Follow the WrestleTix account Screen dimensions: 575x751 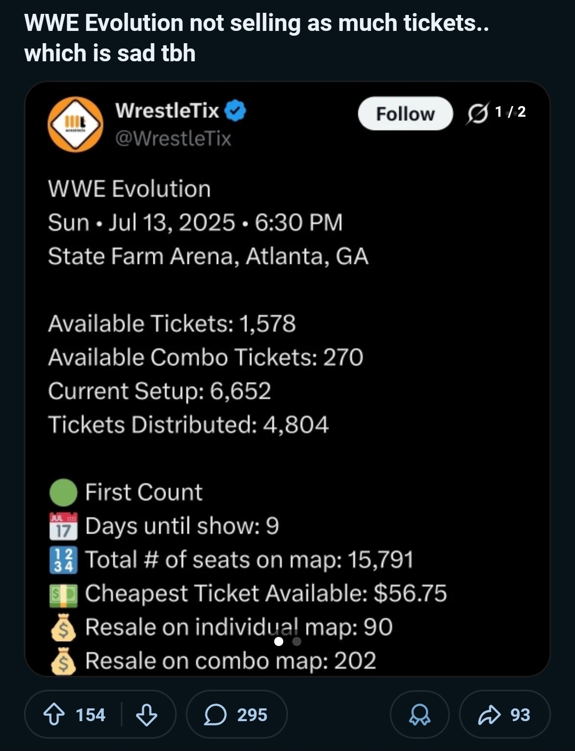tap(405, 114)
